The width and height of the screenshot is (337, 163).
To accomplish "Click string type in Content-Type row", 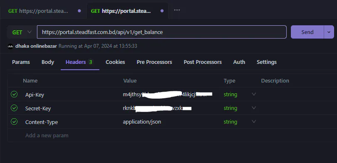I will (x=230, y=122).
